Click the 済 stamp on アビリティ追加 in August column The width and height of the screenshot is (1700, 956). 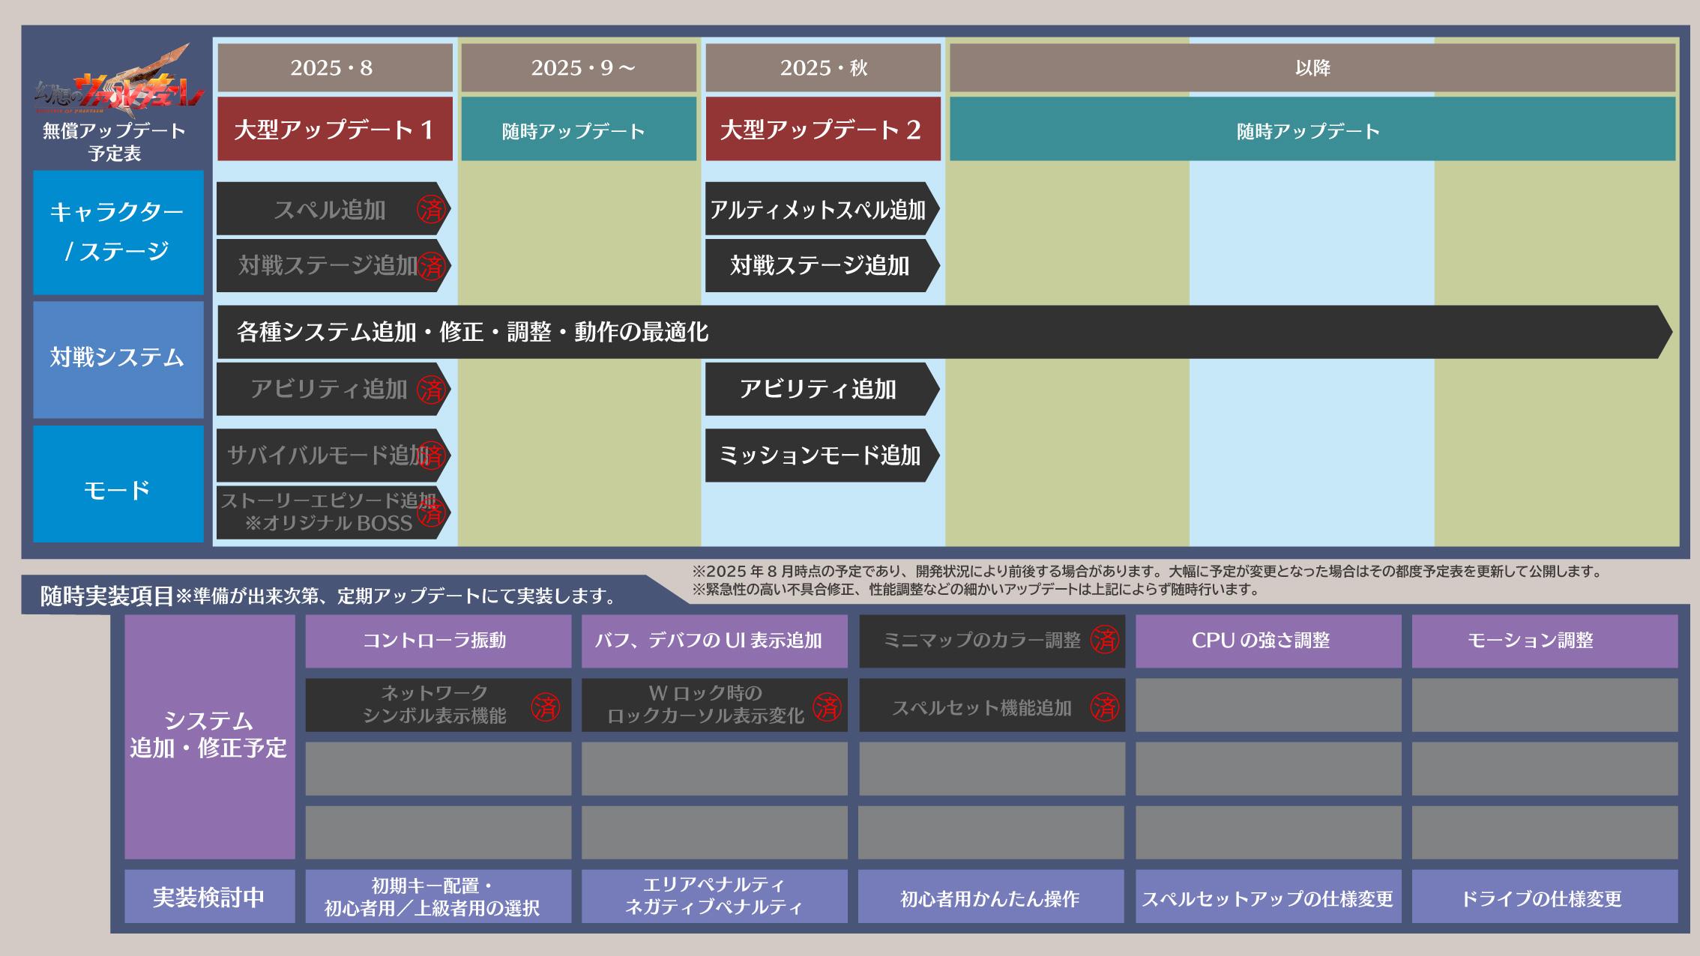pyautogui.click(x=431, y=390)
